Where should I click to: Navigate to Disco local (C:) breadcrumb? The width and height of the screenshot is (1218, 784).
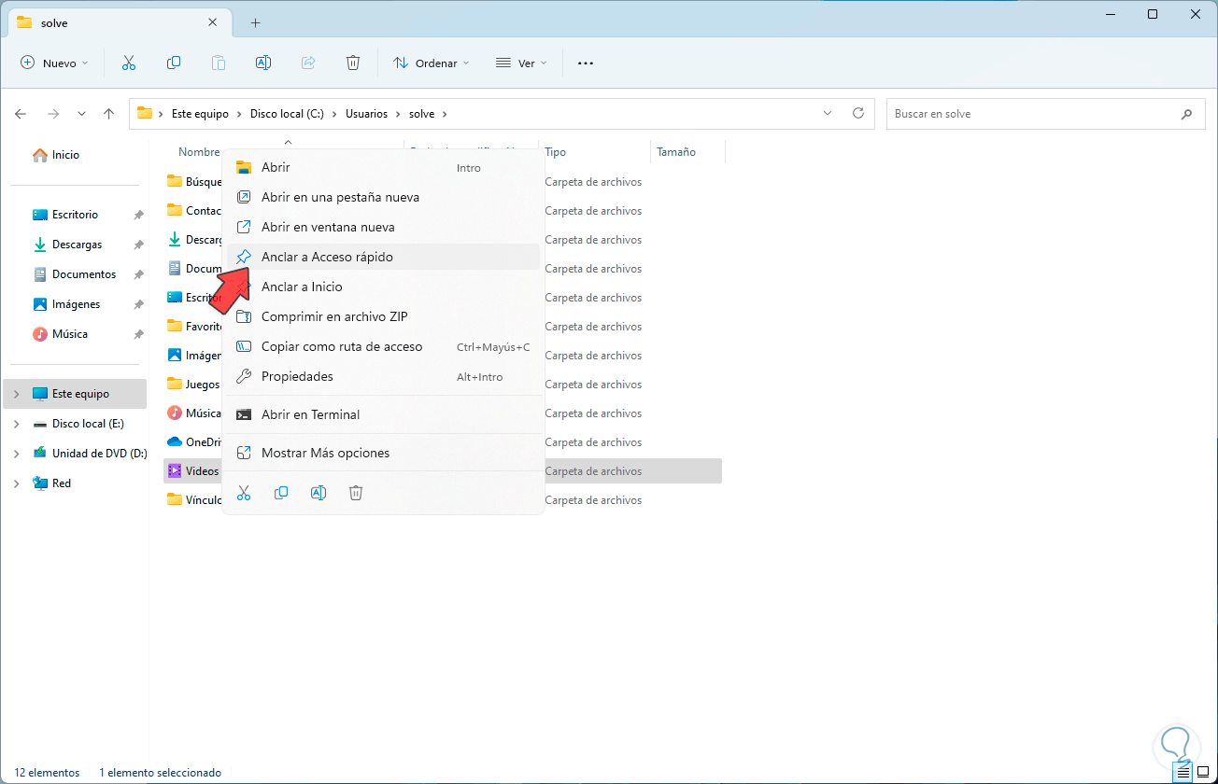(x=287, y=114)
